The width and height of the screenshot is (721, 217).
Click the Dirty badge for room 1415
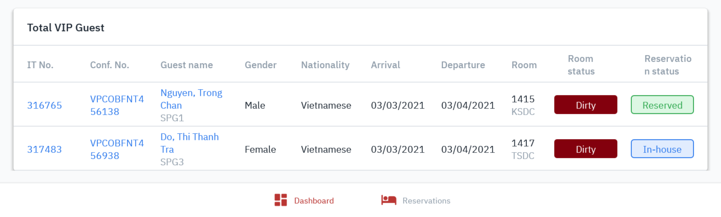pos(585,105)
